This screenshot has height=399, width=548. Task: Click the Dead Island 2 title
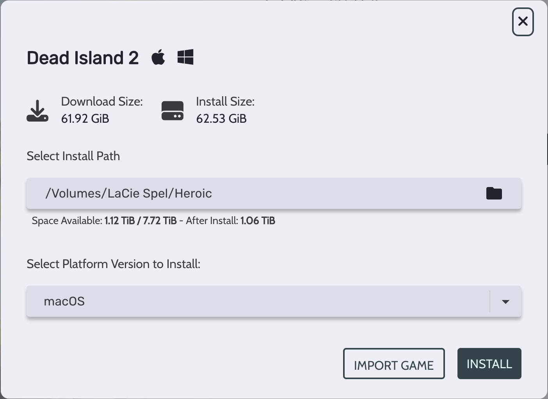[83, 58]
